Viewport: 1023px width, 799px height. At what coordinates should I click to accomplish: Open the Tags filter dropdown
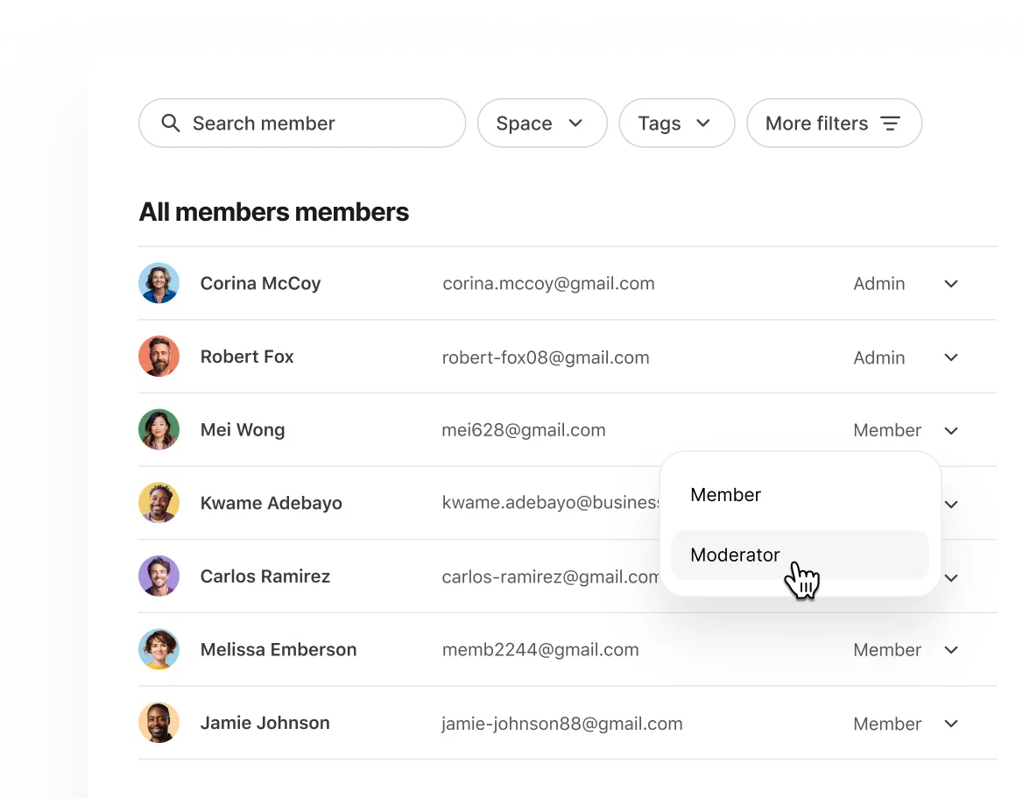(676, 123)
